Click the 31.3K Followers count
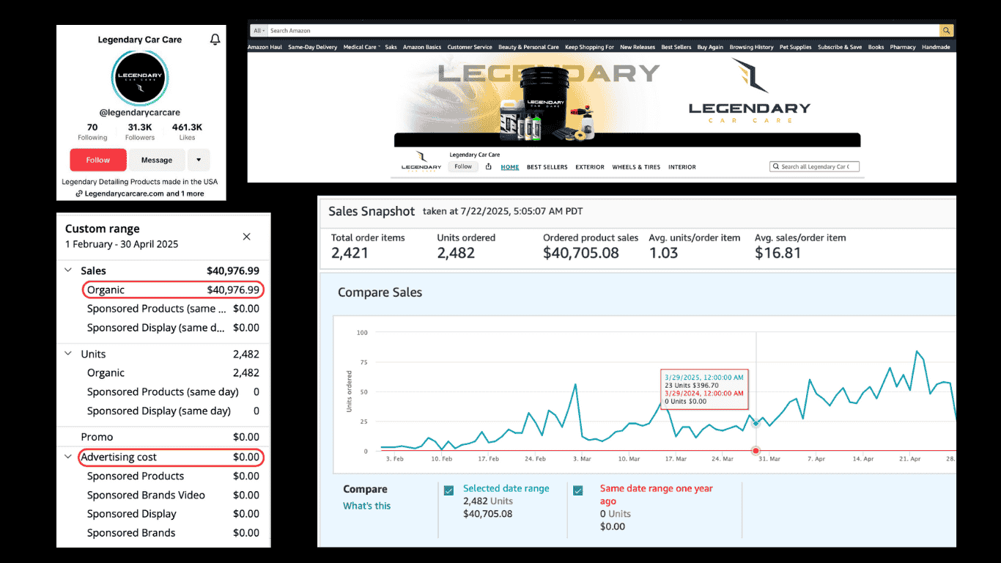1001x563 pixels. (x=140, y=131)
